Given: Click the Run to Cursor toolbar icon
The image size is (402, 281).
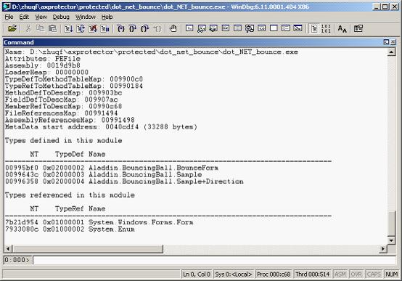Looking at the screenshot, I should click(157, 28).
